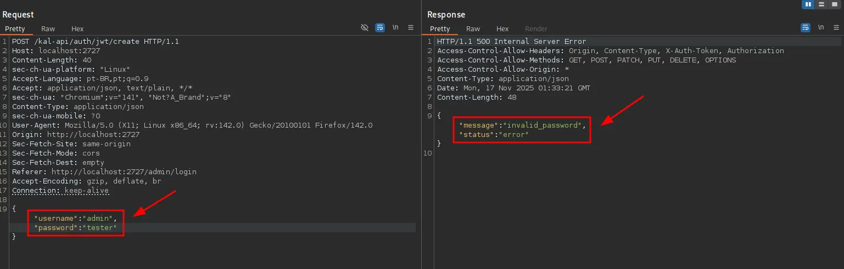Screen dimensions: 844x269
Task: Click Sec-Fetch-Dest: empty header
Action: pos(58,163)
